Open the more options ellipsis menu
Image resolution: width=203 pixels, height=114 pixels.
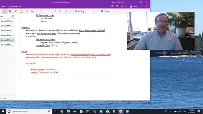click(x=146, y=6)
